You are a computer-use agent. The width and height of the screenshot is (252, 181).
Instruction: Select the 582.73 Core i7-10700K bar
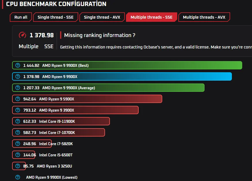point(58,133)
